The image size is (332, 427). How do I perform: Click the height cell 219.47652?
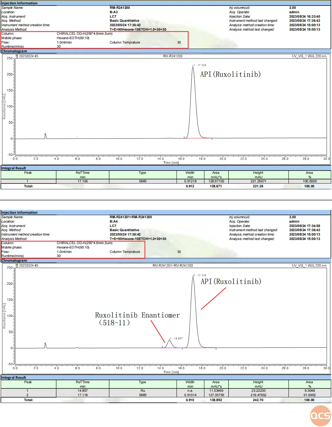(x=258, y=395)
